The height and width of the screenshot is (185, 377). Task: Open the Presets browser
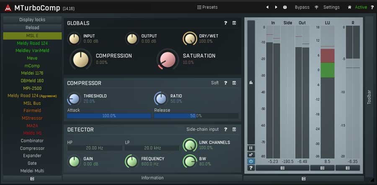(207, 7)
